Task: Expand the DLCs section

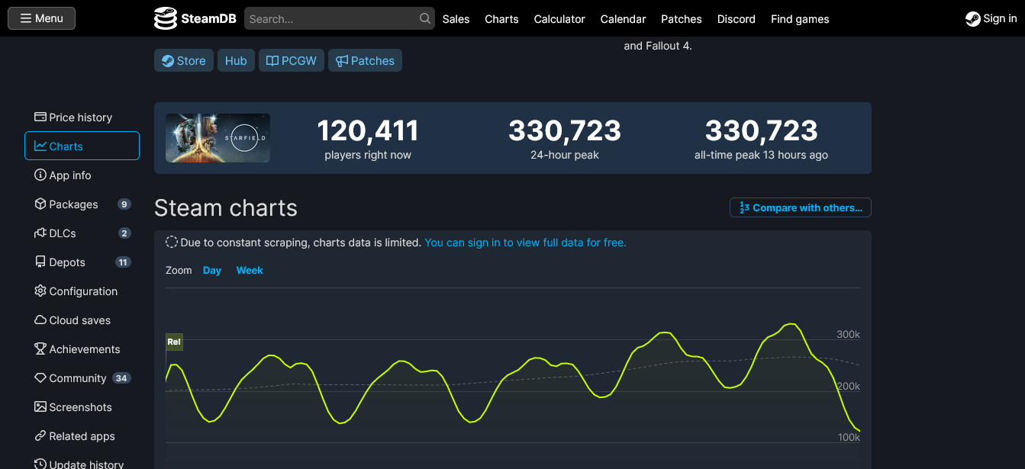Action: pos(63,233)
